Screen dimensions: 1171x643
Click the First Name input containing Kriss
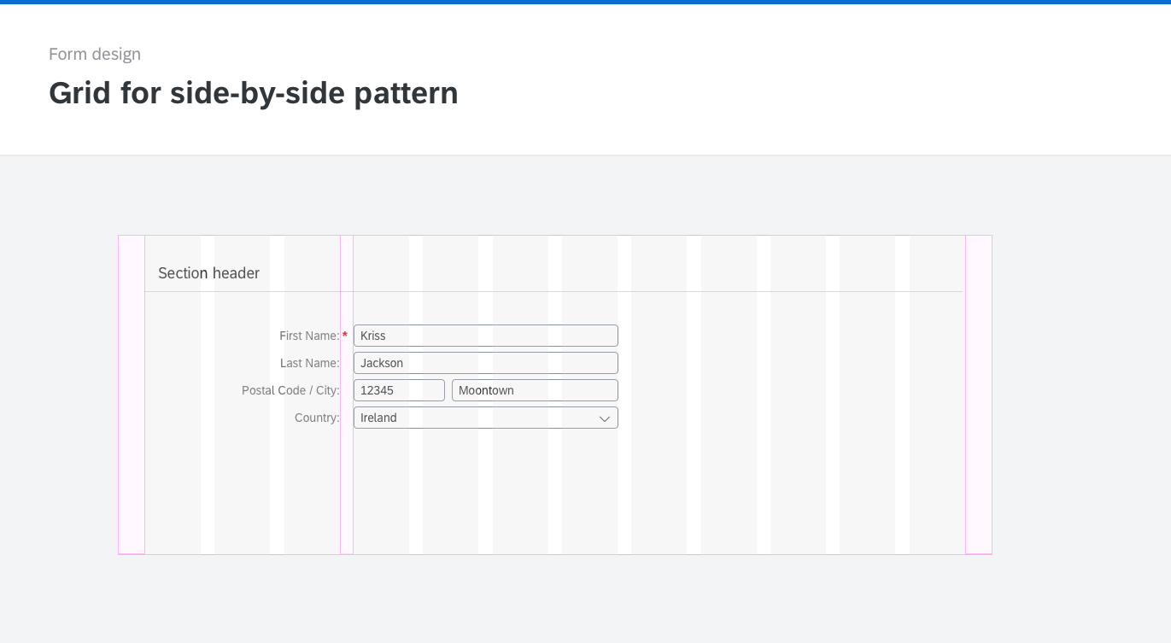(485, 335)
